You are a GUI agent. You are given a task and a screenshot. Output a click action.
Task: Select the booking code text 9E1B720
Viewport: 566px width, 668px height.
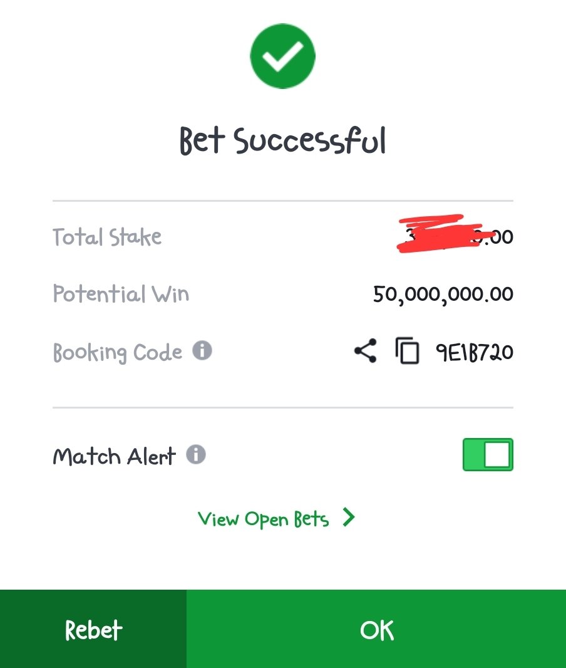click(475, 352)
